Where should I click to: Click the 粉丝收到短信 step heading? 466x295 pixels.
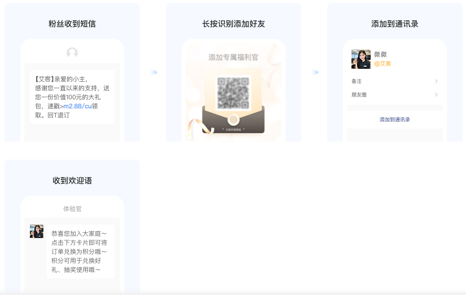72,24
